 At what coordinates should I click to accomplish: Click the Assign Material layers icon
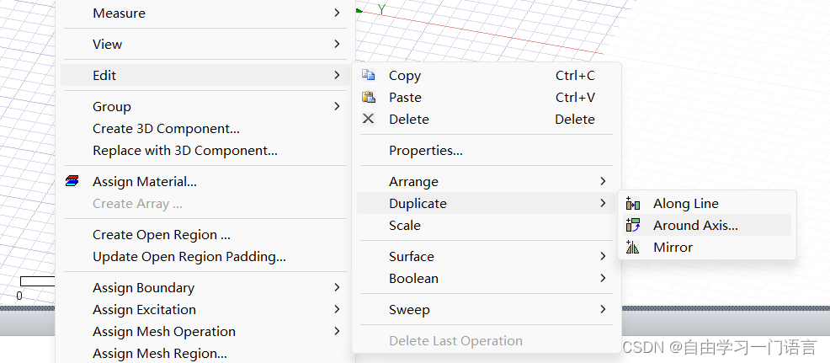[72, 181]
